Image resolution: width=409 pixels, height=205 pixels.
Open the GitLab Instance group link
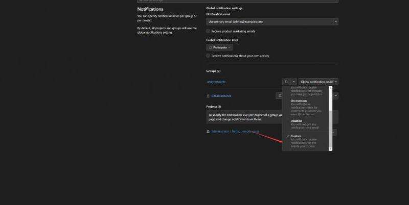pyautogui.click(x=222, y=95)
